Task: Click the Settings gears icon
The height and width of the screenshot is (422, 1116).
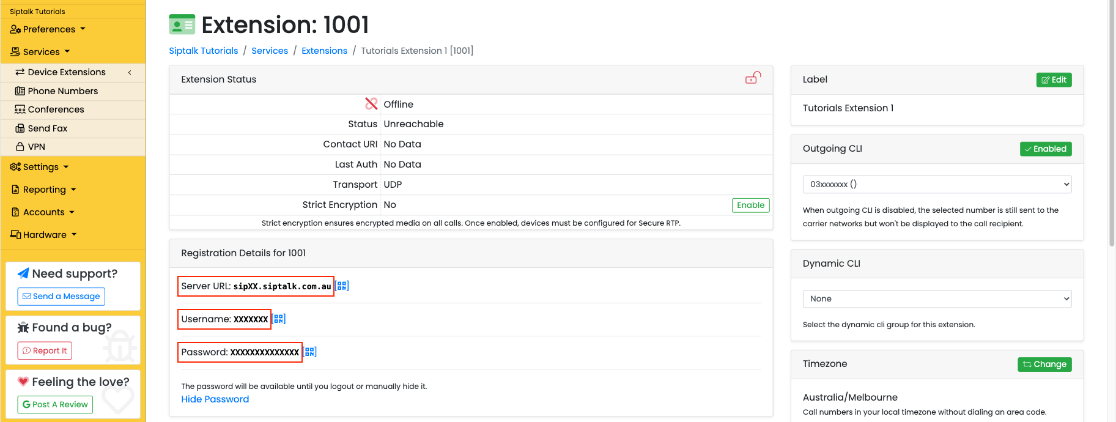Action: coord(15,167)
